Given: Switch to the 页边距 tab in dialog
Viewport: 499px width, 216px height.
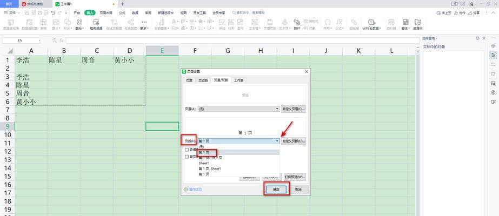Looking at the screenshot, I should pos(203,80).
